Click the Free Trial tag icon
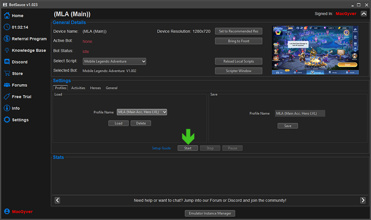Viewport: 371px width, 220px height. click(7, 96)
